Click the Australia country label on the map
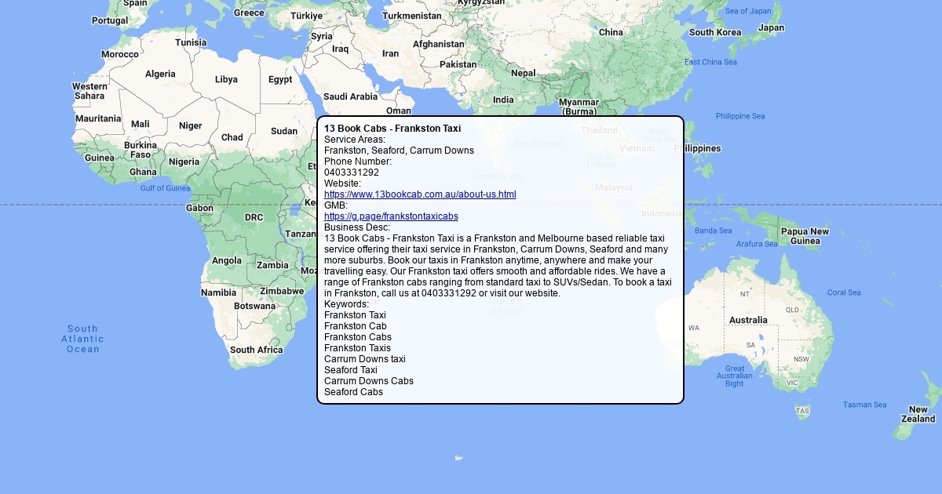The height and width of the screenshot is (494, 942). click(747, 320)
